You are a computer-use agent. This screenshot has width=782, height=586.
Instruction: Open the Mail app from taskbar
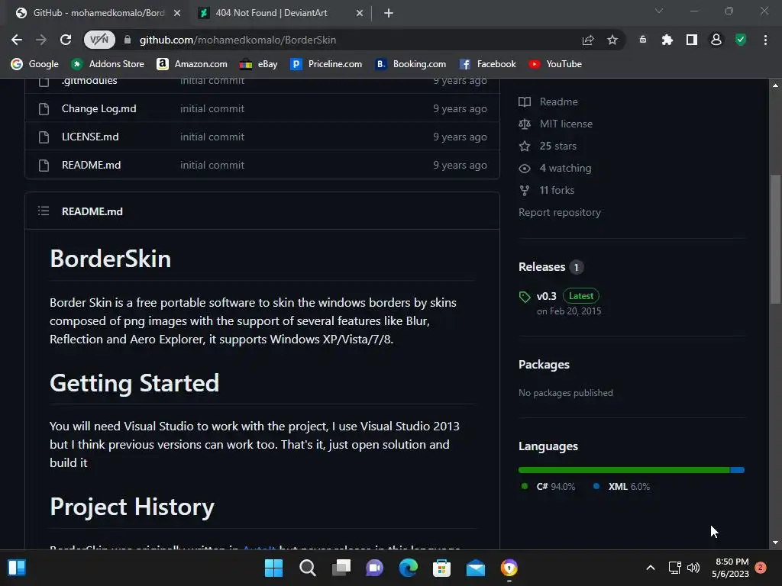click(475, 568)
